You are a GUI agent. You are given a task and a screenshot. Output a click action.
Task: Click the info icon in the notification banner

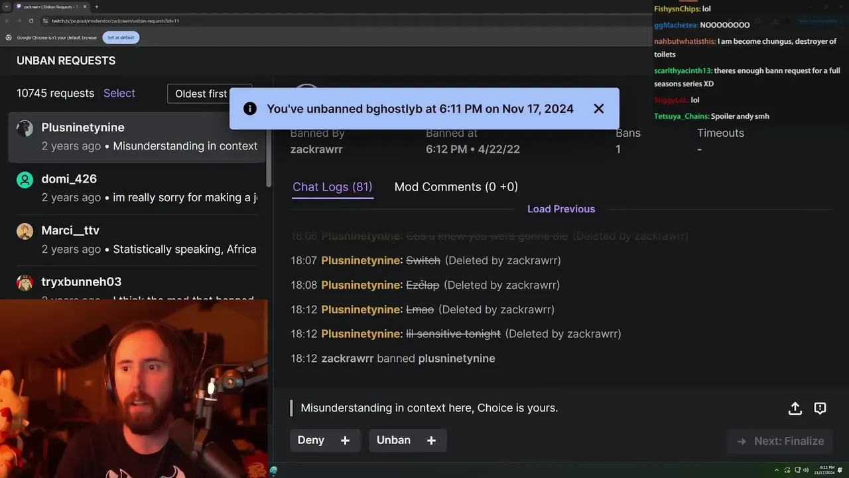click(250, 108)
